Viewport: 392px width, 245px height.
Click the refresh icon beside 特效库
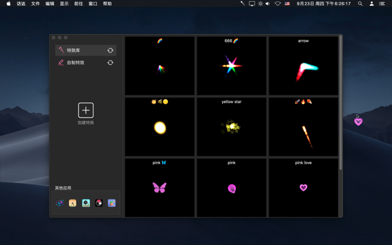pos(110,50)
